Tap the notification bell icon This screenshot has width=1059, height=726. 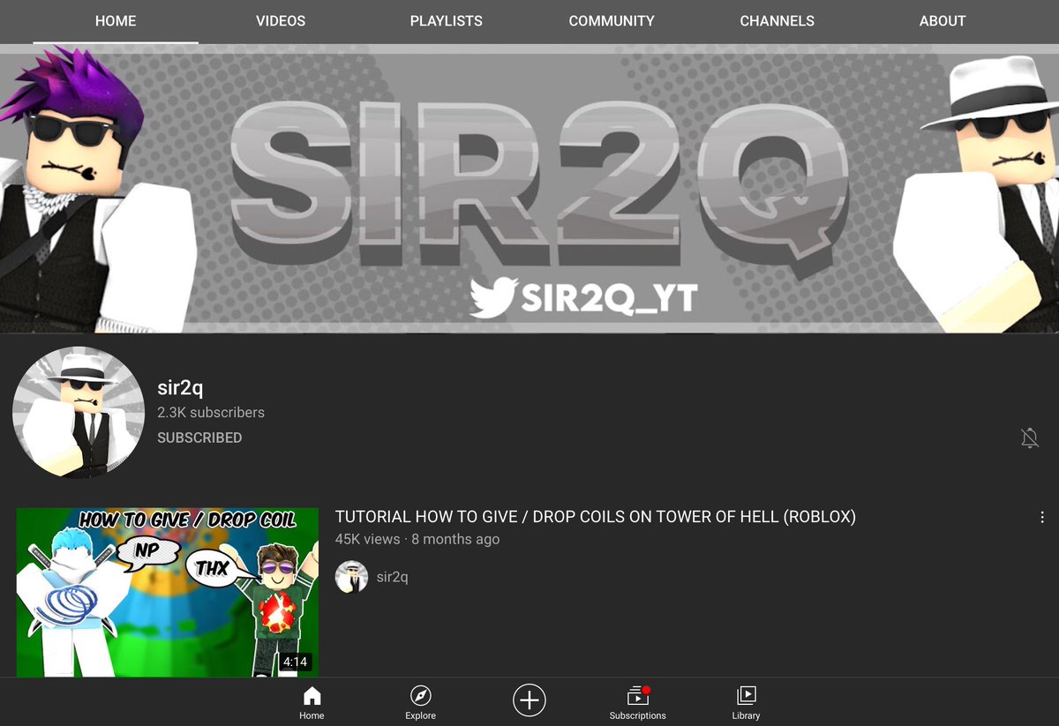(1029, 437)
